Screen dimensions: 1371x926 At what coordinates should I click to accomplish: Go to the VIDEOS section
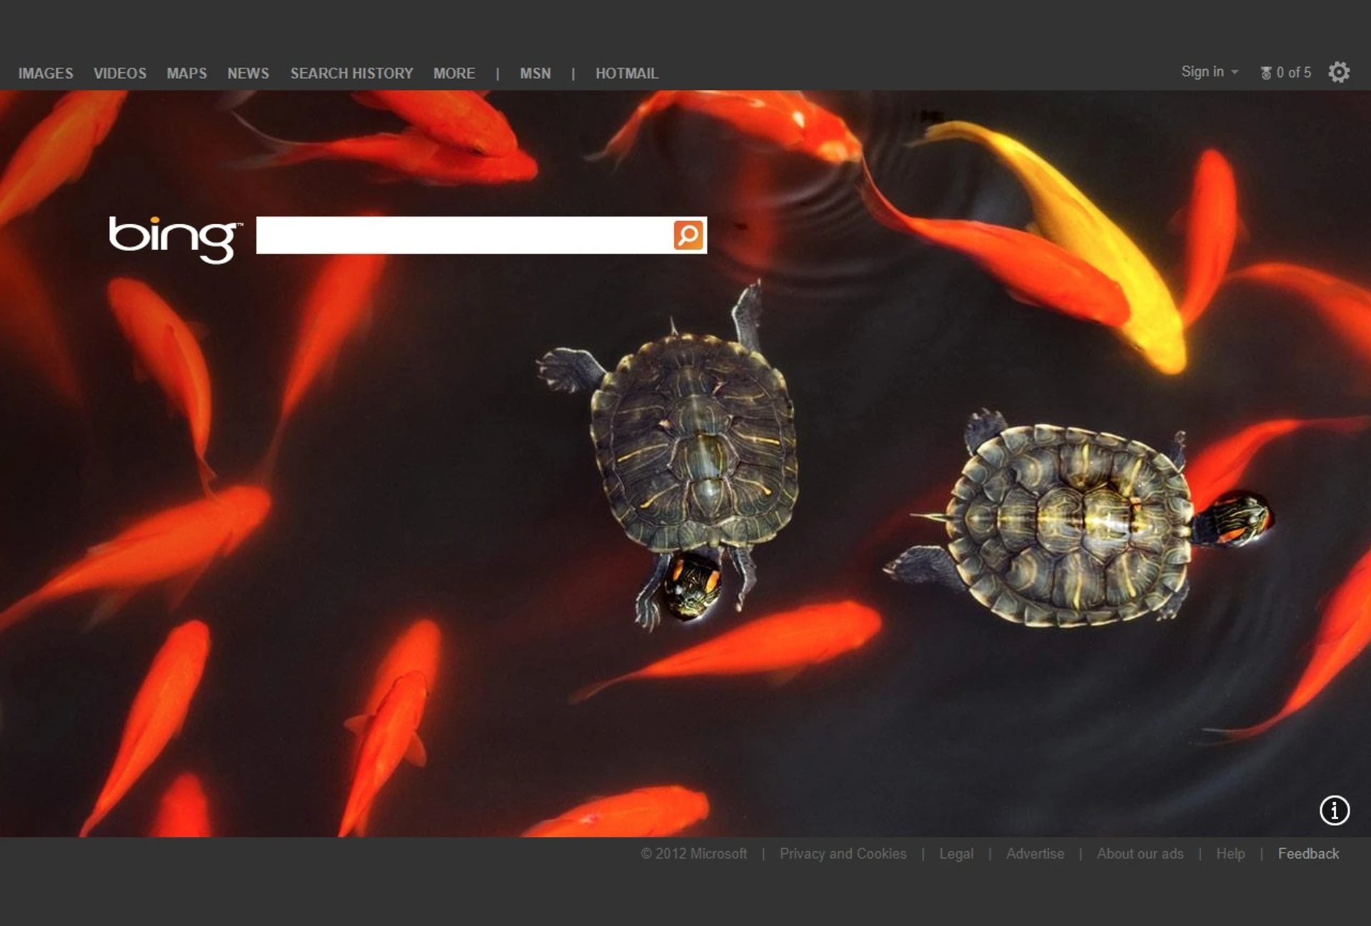point(120,73)
